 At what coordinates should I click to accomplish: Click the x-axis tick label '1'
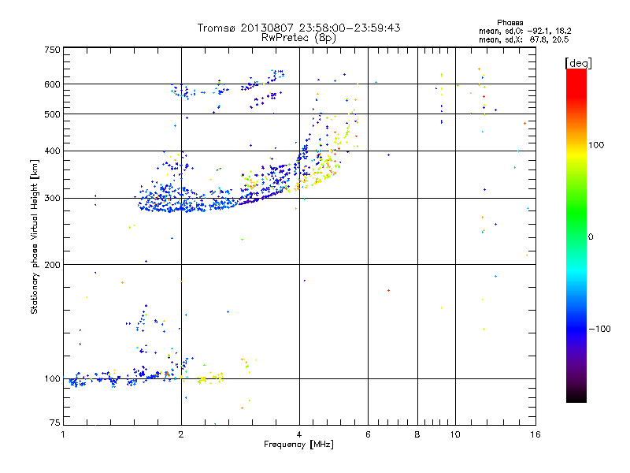pos(63,434)
